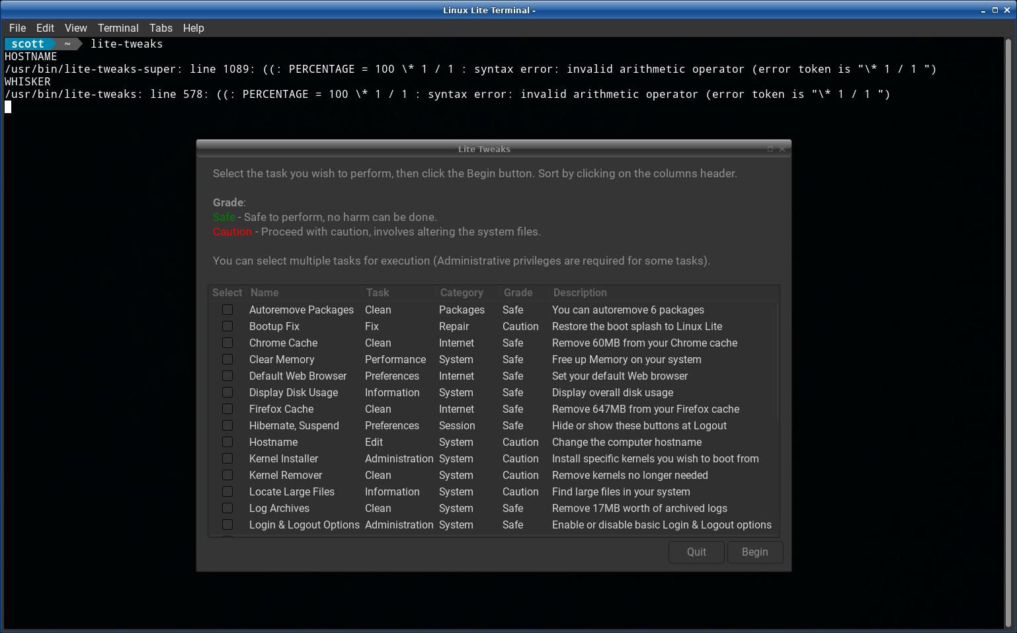The width and height of the screenshot is (1017, 633).
Task: Maximize the Lite Tweaks dialog
Action: tap(770, 149)
